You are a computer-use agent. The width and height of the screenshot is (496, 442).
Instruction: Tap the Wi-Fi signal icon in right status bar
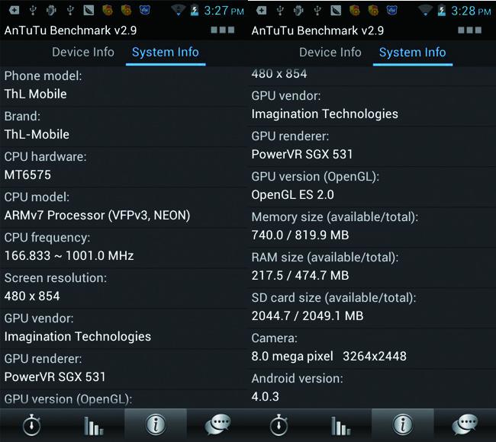coord(425,11)
